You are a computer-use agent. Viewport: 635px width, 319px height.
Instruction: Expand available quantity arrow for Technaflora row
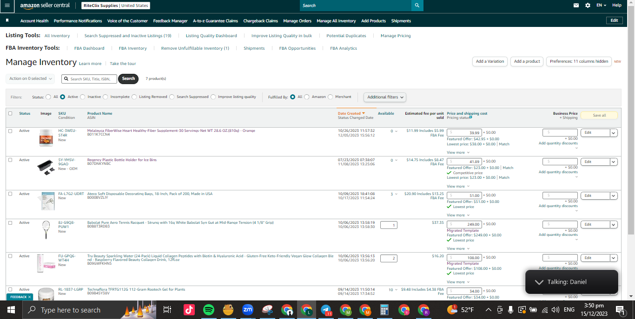coord(396,290)
